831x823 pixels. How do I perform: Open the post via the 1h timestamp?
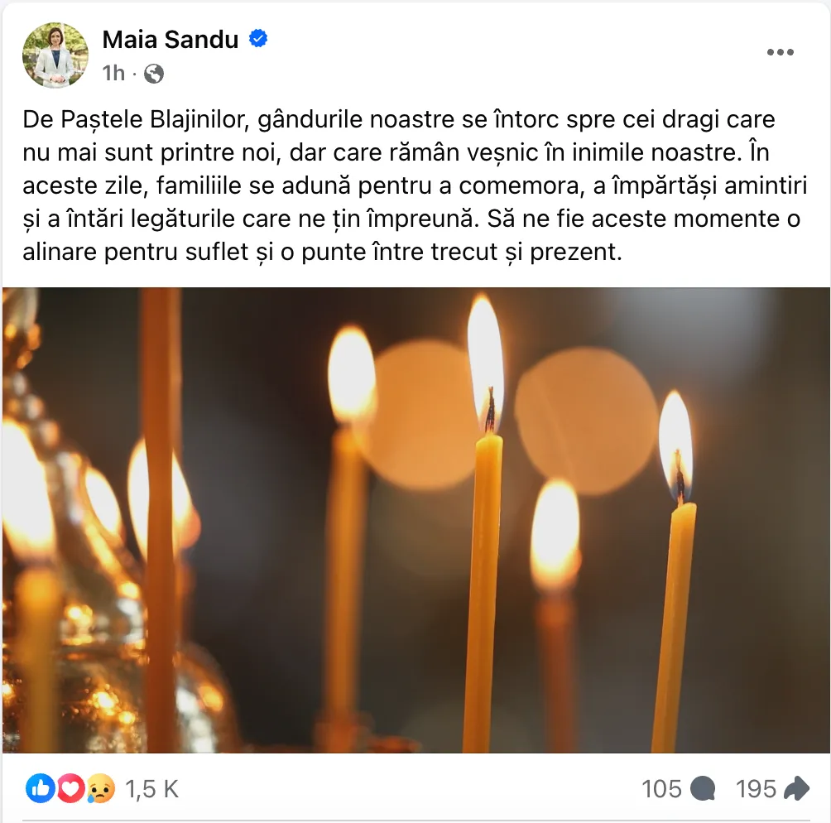[113, 73]
